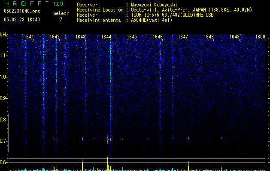Click the 0.9 kHz frequency axis label

tap(4, 98)
